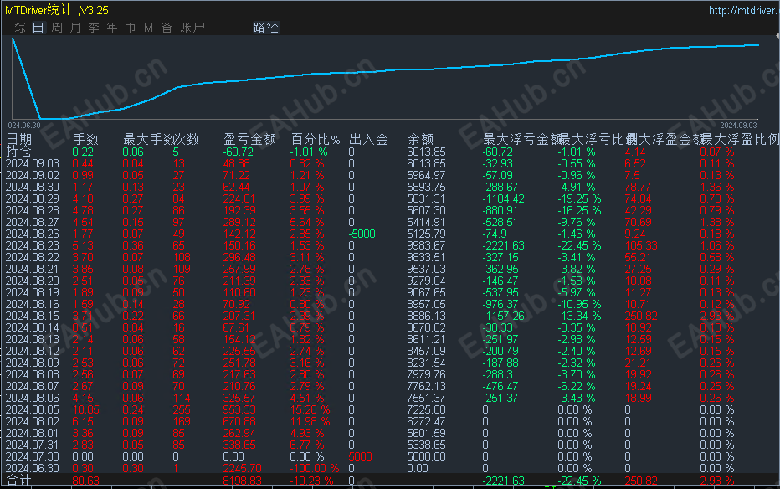Click the 盈亏金额 column header
780x489 pixels.
249,139
